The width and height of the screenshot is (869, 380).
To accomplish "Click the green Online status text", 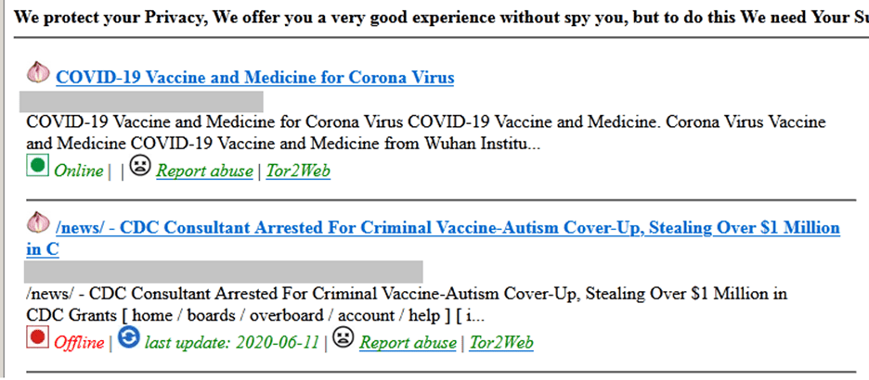I will point(78,171).
